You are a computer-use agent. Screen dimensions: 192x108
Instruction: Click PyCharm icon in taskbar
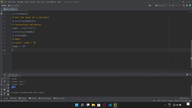[x=115, y=105]
